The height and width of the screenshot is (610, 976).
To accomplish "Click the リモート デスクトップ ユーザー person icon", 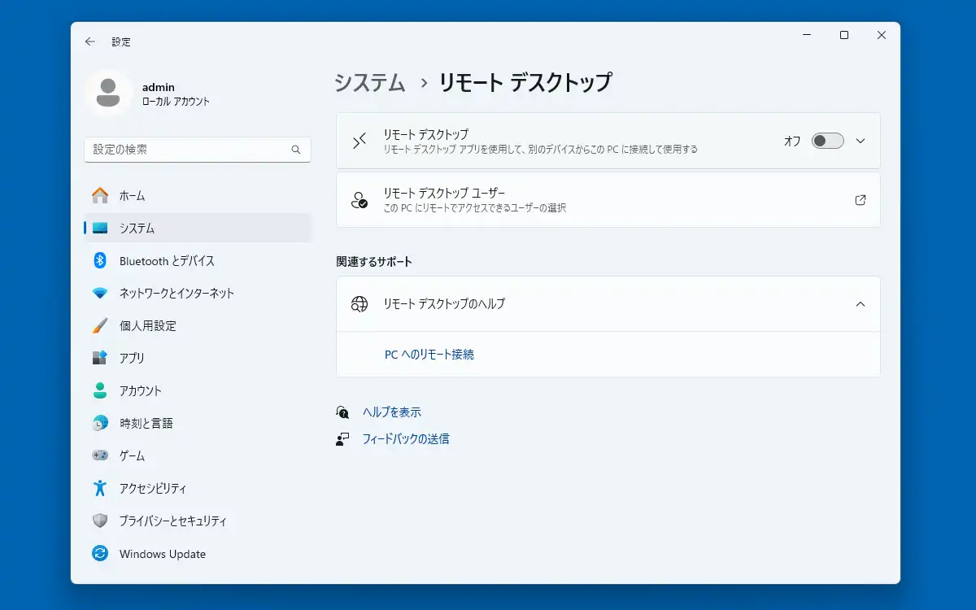I will 359,200.
